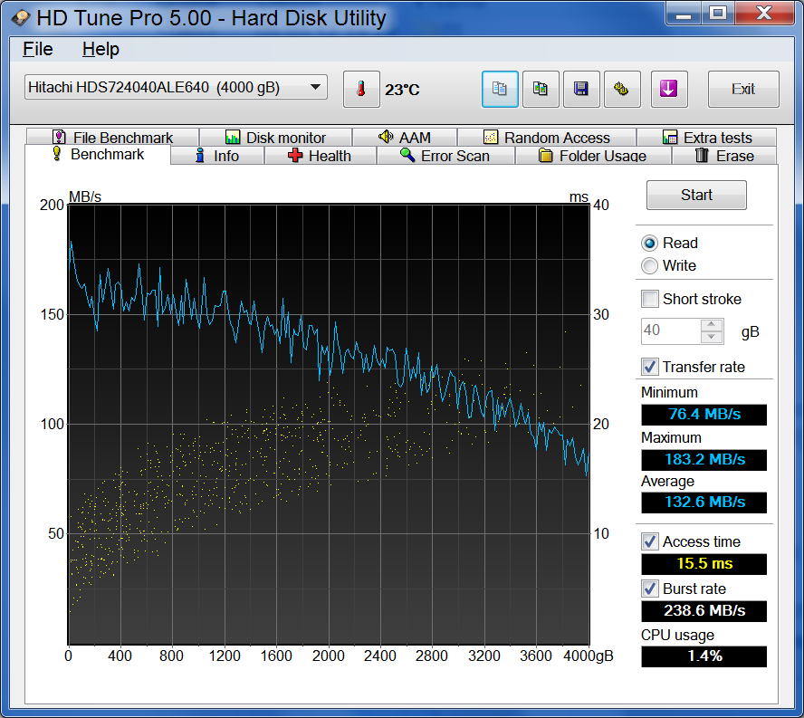Toggle the Transfer rate checkbox
This screenshot has height=718, width=804.
[x=650, y=367]
